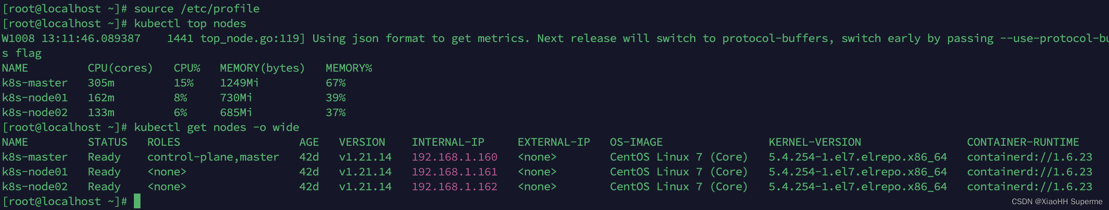
Task: Click the CPU(cores) column header
Action: click(x=120, y=68)
